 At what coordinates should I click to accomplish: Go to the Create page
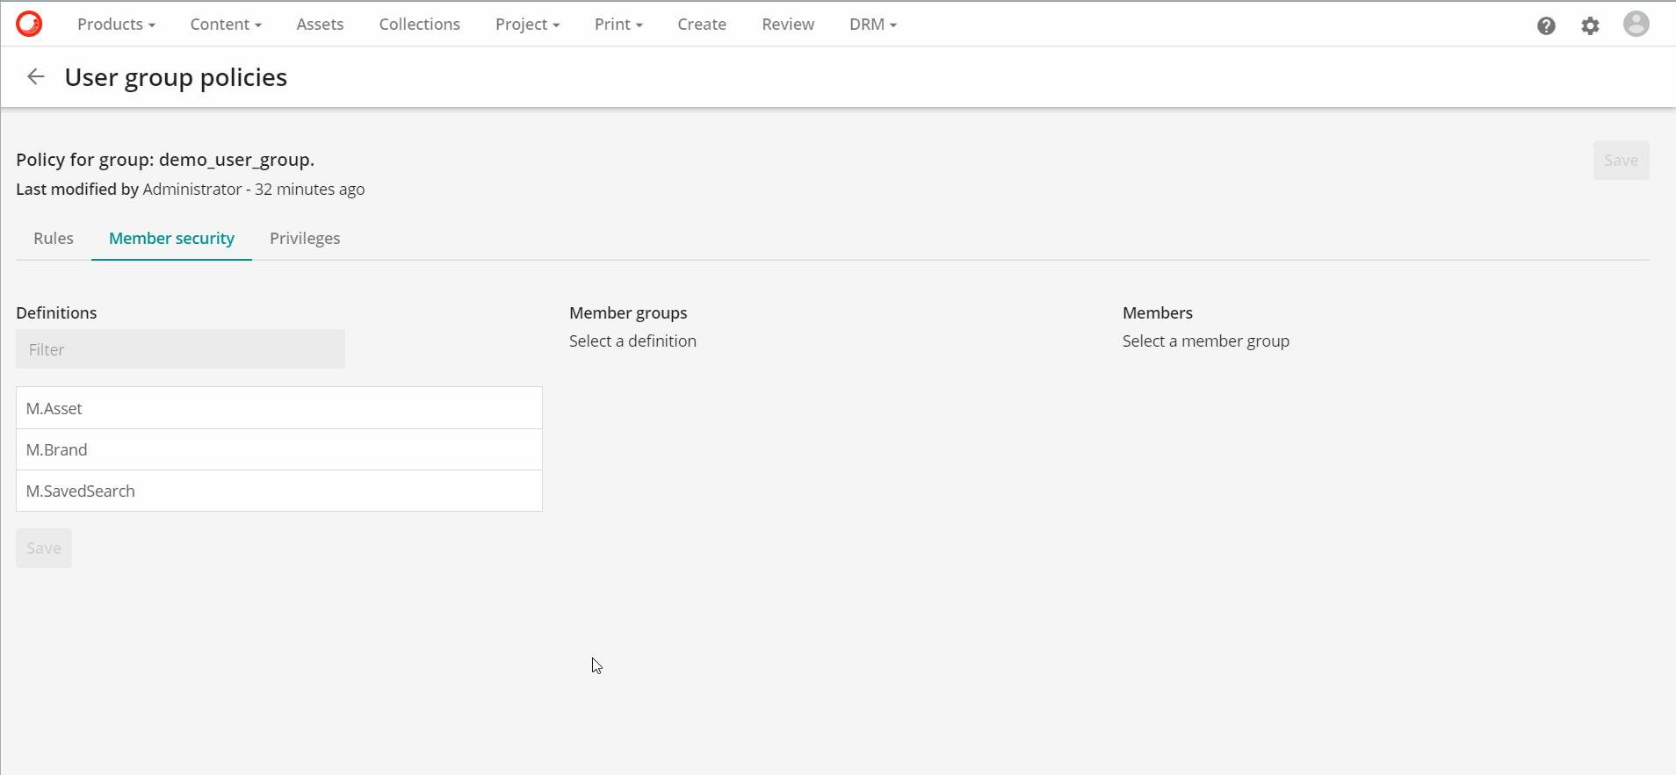tap(701, 25)
